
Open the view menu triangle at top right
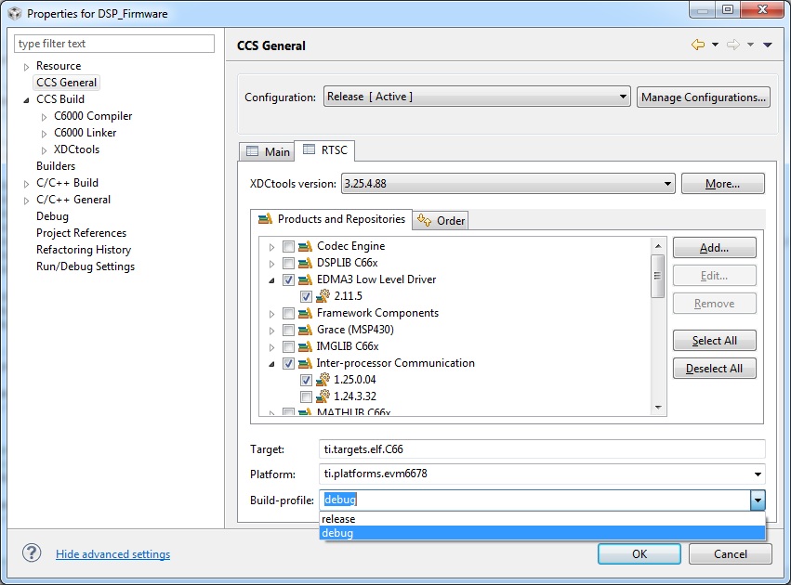coord(767,45)
